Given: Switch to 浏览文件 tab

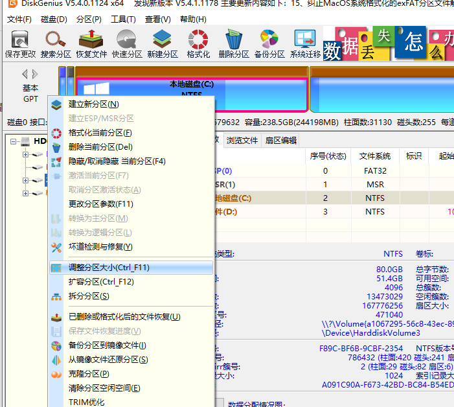Looking at the screenshot, I should [242, 141].
